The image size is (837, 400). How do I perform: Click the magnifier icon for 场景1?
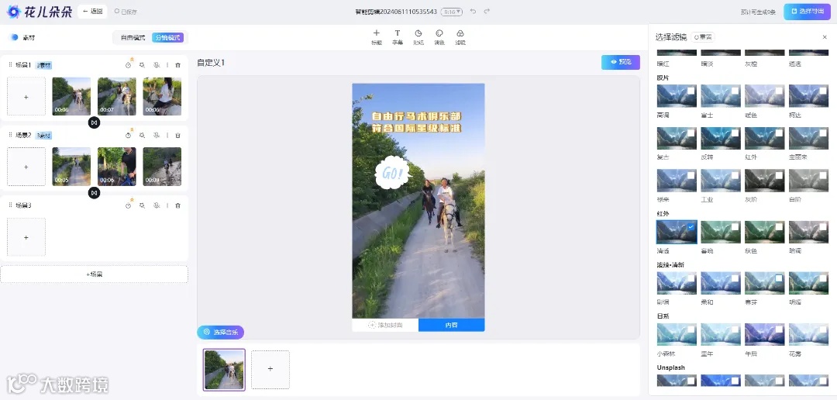(x=142, y=65)
